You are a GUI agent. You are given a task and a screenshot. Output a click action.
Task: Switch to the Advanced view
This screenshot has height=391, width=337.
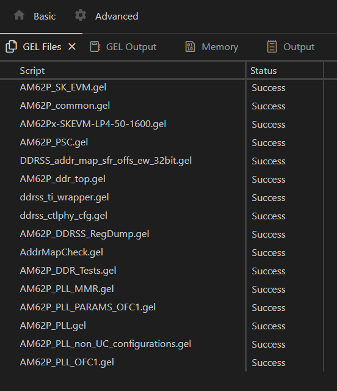point(117,16)
